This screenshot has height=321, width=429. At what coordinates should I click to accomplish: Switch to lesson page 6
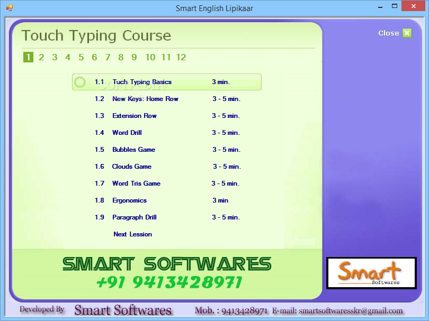coord(94,57)
